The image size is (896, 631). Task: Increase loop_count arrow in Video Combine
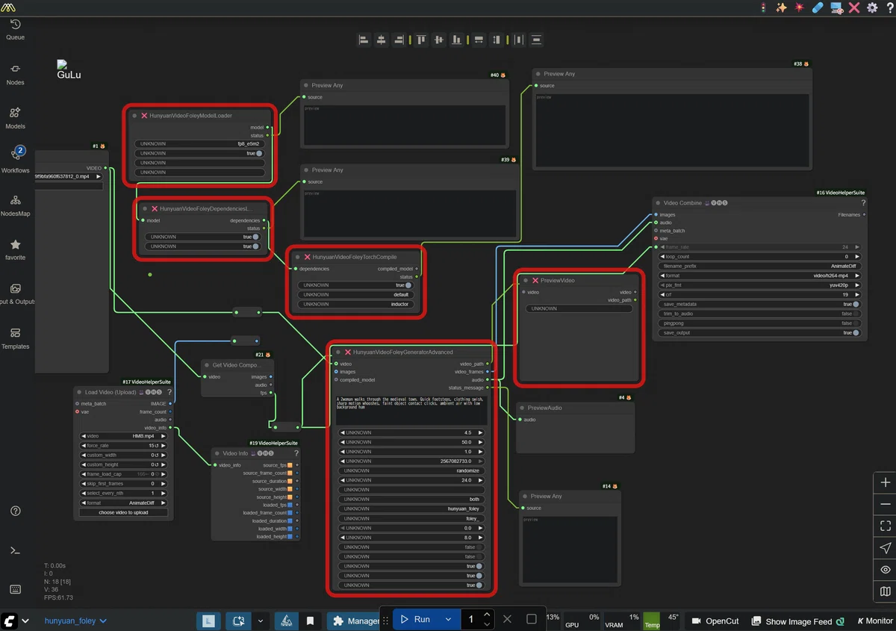[x=857, y=256]
